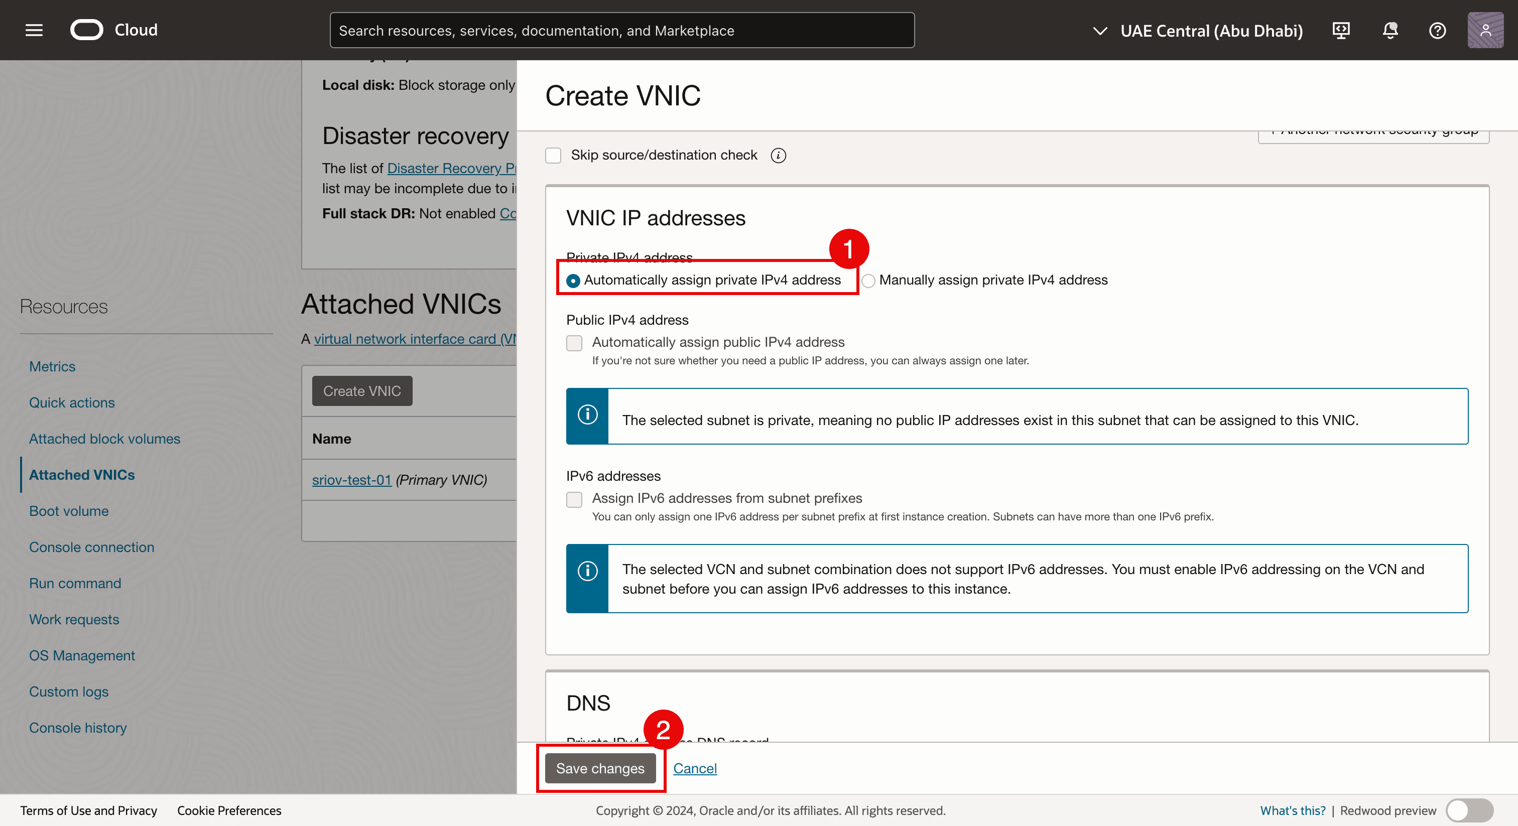Select Manually assign private IPv4 address
Screen dimensions: 1518x826
pyautogui.click(x=868, y=281)
